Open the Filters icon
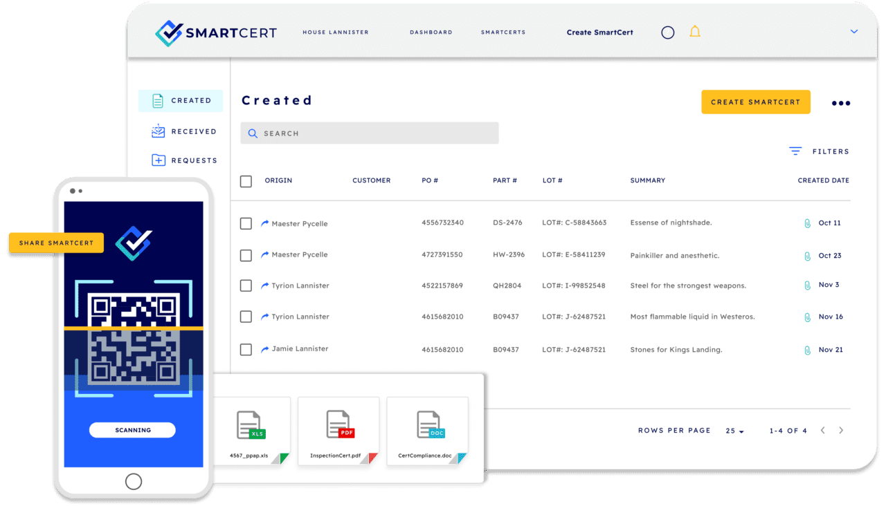This screenshot has width=886, height=506. click(795, 151)
